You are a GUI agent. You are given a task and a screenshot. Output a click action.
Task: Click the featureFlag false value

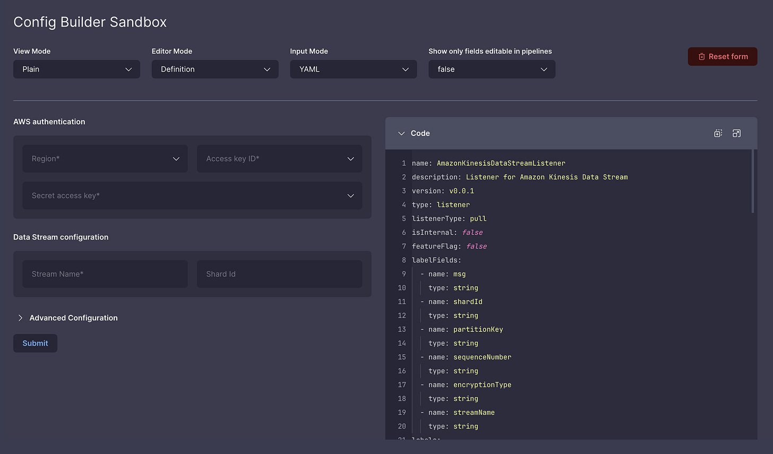point(476,246)
